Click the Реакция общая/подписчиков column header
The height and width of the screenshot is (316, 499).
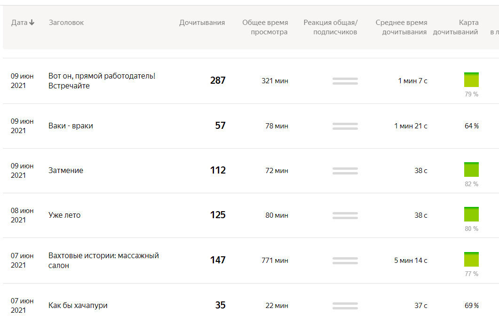point(330,27)
